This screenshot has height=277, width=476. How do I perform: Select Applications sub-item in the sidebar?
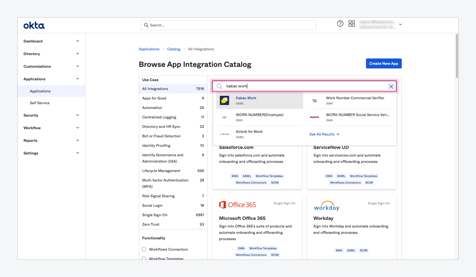coord(51,91)
